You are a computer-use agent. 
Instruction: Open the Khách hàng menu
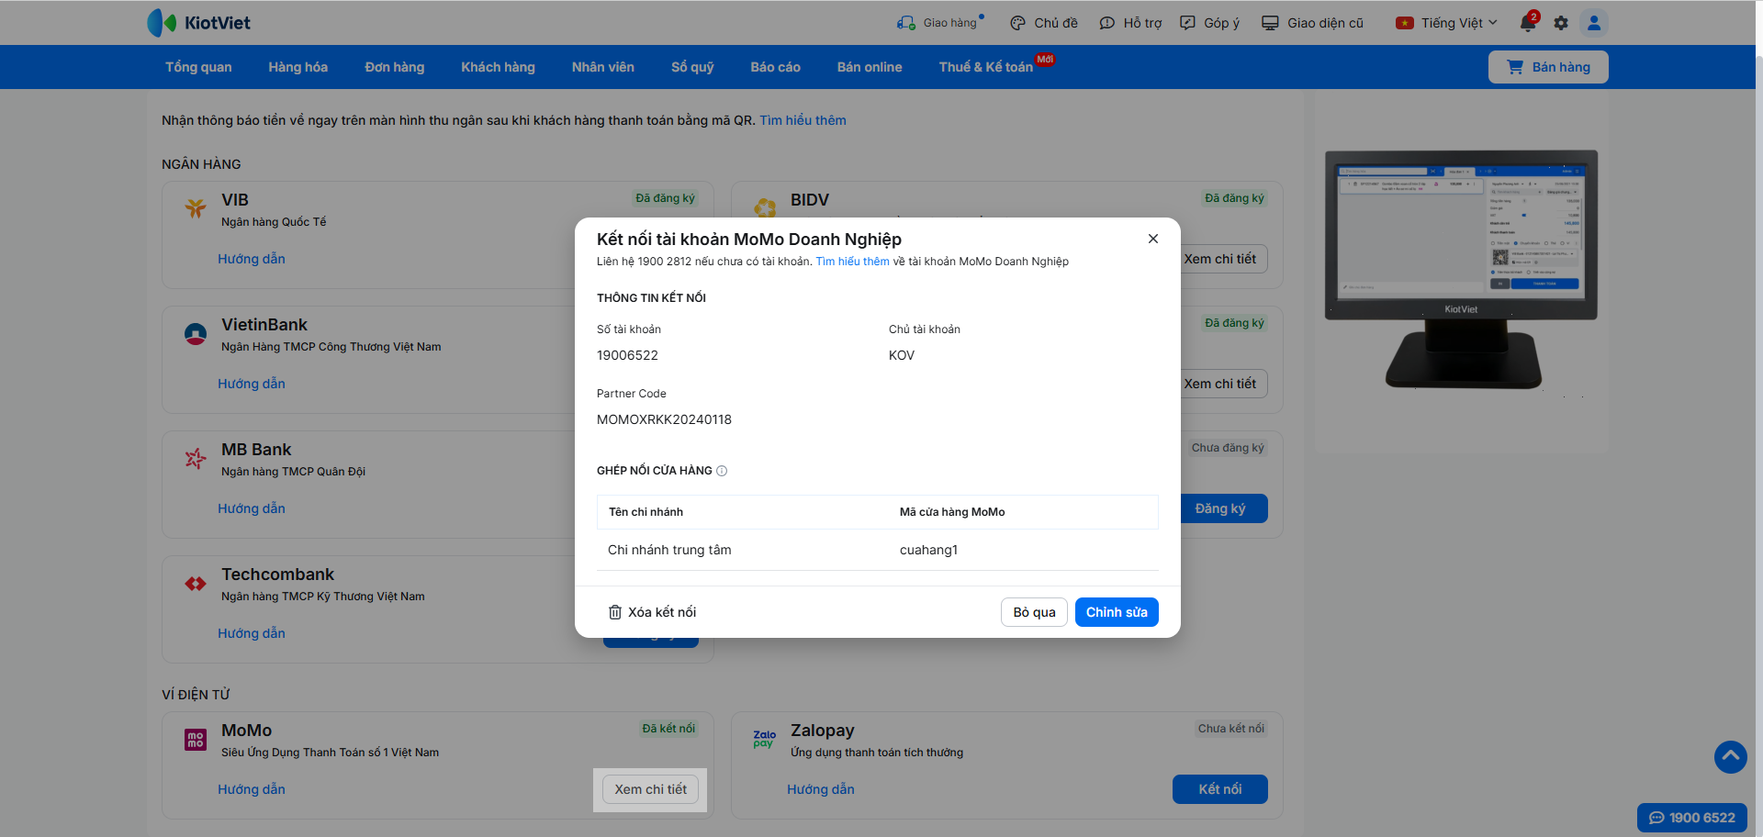pyautogui.click(x=499, y=67)
